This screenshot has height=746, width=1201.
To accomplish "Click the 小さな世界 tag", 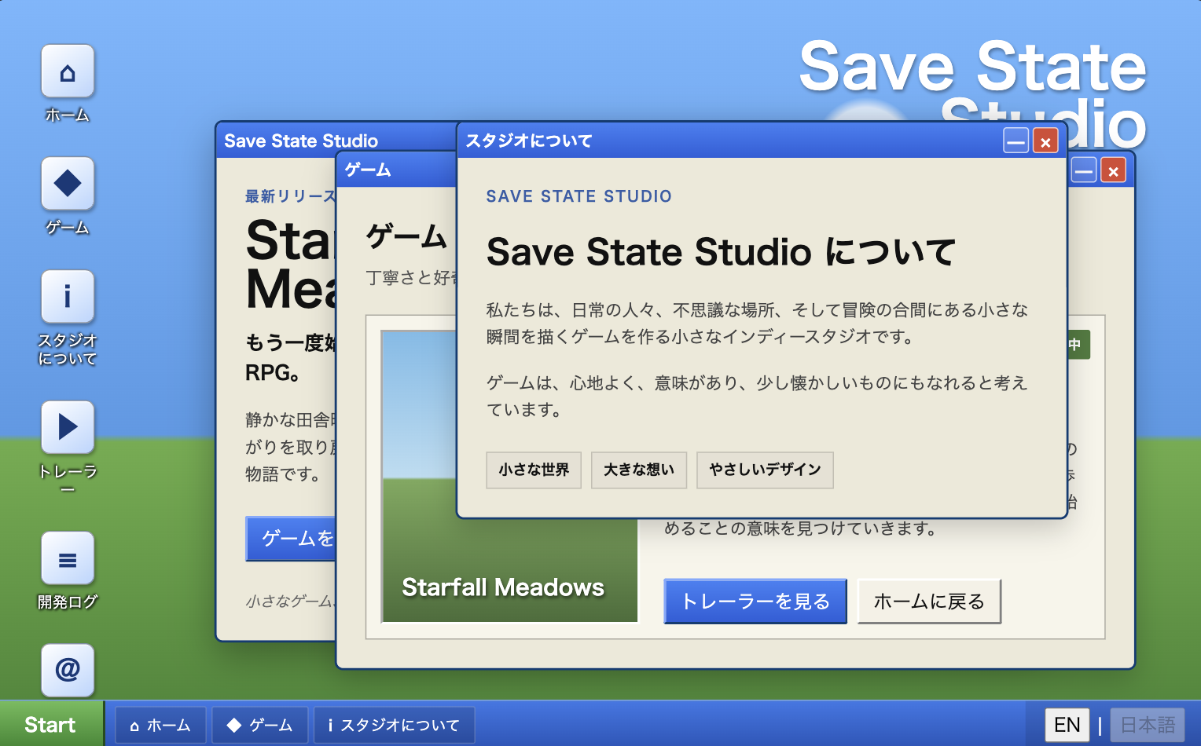I will point(534,470).
